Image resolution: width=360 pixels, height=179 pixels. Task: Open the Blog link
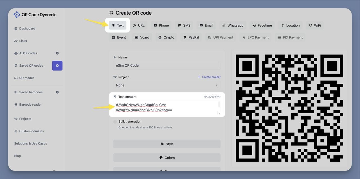click(17, 156)
